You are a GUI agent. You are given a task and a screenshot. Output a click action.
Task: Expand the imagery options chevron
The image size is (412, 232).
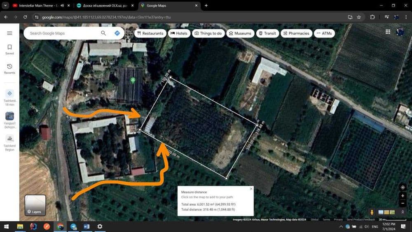(x=403, y=212)
